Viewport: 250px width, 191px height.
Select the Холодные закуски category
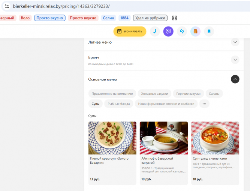(154, 94)
